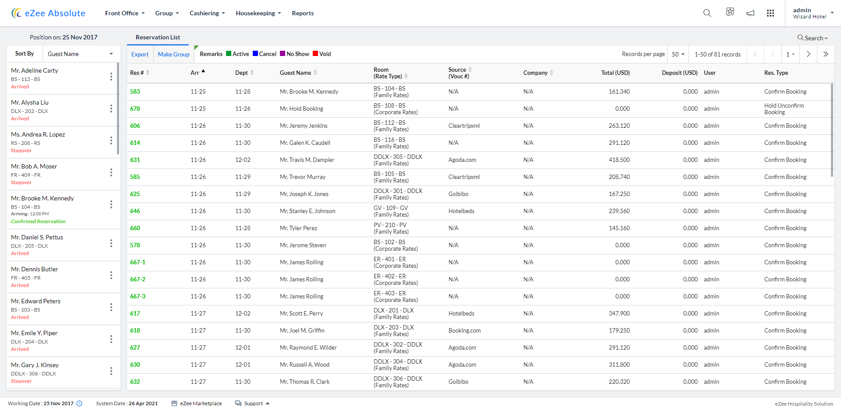Go to first page of records
Screen dimensions: 841x410
(755, 54)
